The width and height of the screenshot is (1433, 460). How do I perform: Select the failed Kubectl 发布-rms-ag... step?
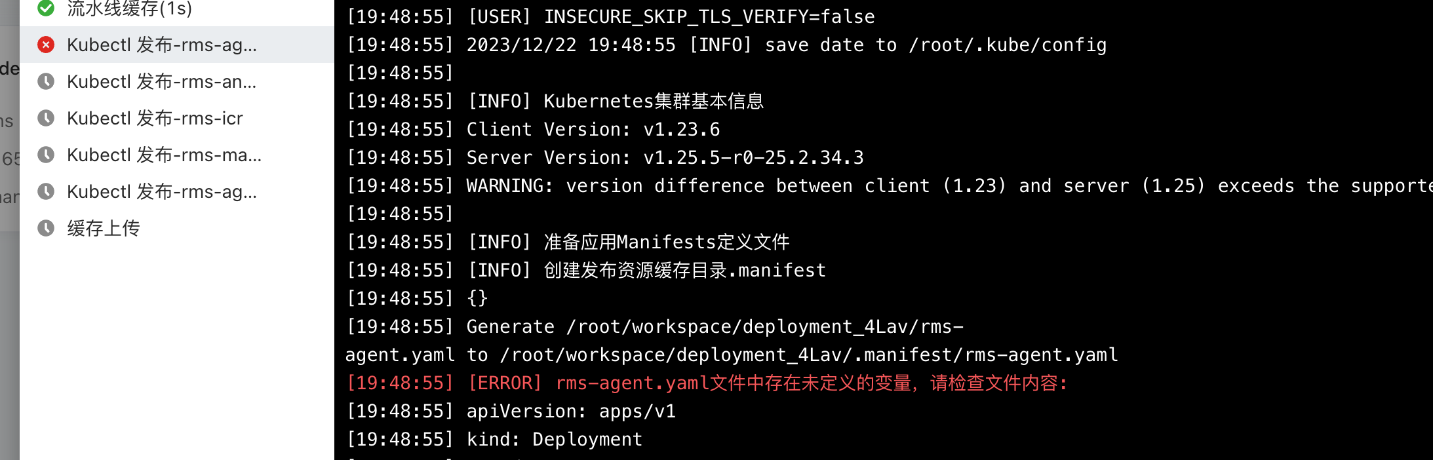pyautogui.click(x=177, y=45)
